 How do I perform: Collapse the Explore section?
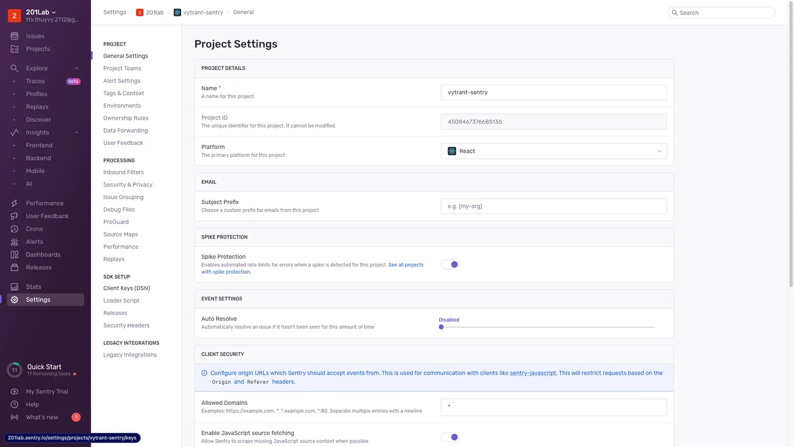tap(76, 69)
